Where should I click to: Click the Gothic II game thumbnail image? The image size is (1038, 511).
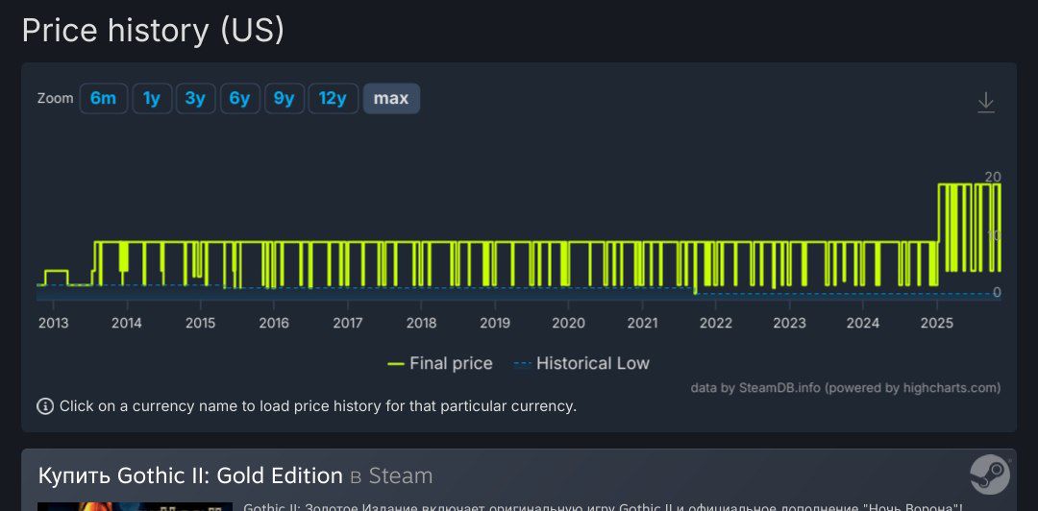coord(136,506)
